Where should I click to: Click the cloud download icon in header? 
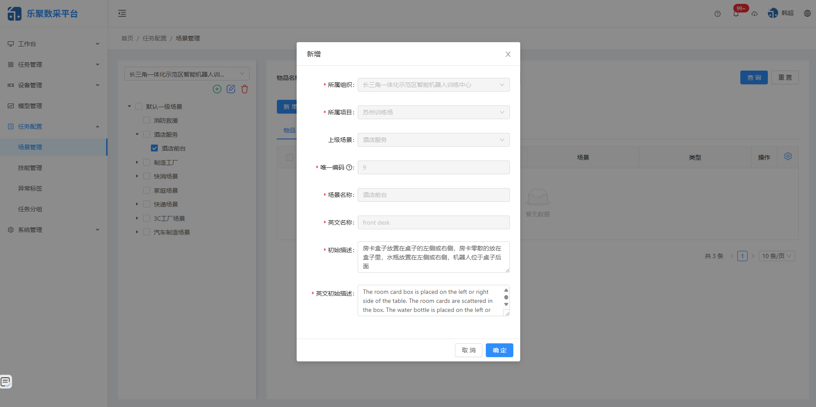tap(755, 13)
